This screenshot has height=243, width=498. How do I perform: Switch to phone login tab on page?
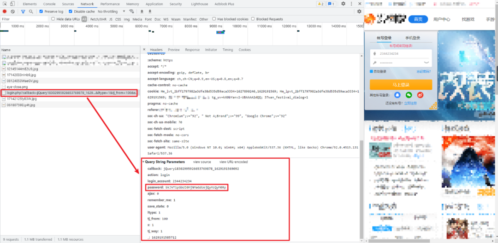pos(413,38)
